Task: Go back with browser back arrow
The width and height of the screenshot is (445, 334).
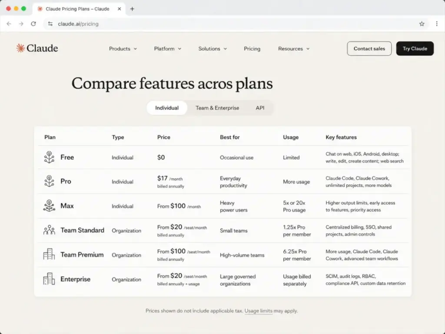Action: click(x=9, y=24)
